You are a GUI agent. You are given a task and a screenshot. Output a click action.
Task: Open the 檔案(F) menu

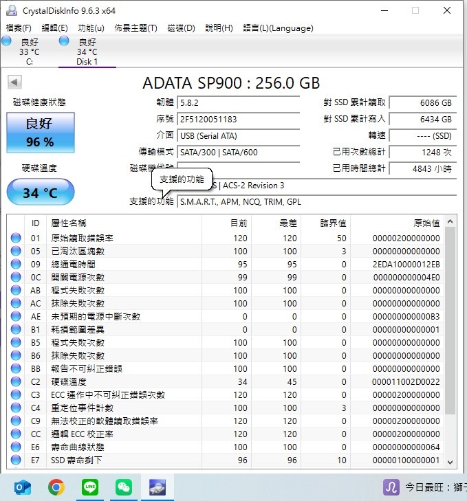tap(19, 28)
